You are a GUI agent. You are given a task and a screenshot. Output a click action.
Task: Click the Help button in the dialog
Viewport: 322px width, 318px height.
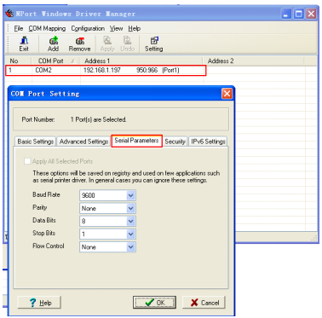tap(39, 303)
